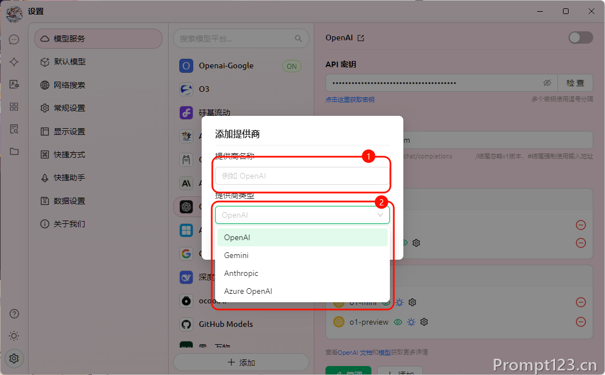Remove the o1-mini model with minus circle

pos(581,302)
